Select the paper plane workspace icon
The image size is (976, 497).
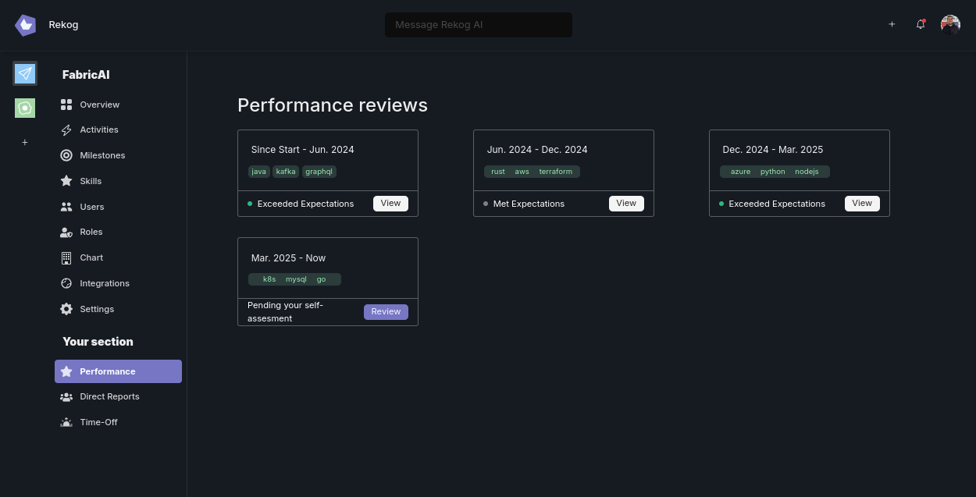tap(25, 73)
